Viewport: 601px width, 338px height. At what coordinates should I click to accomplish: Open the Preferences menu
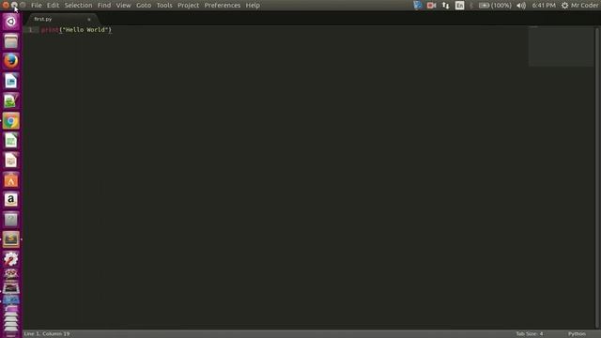pos(223,6)
